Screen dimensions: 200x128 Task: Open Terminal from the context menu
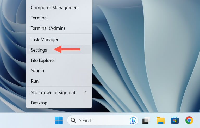tap(59, 18)
